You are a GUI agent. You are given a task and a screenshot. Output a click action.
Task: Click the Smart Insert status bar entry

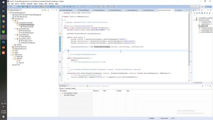[x=164, y=118]
